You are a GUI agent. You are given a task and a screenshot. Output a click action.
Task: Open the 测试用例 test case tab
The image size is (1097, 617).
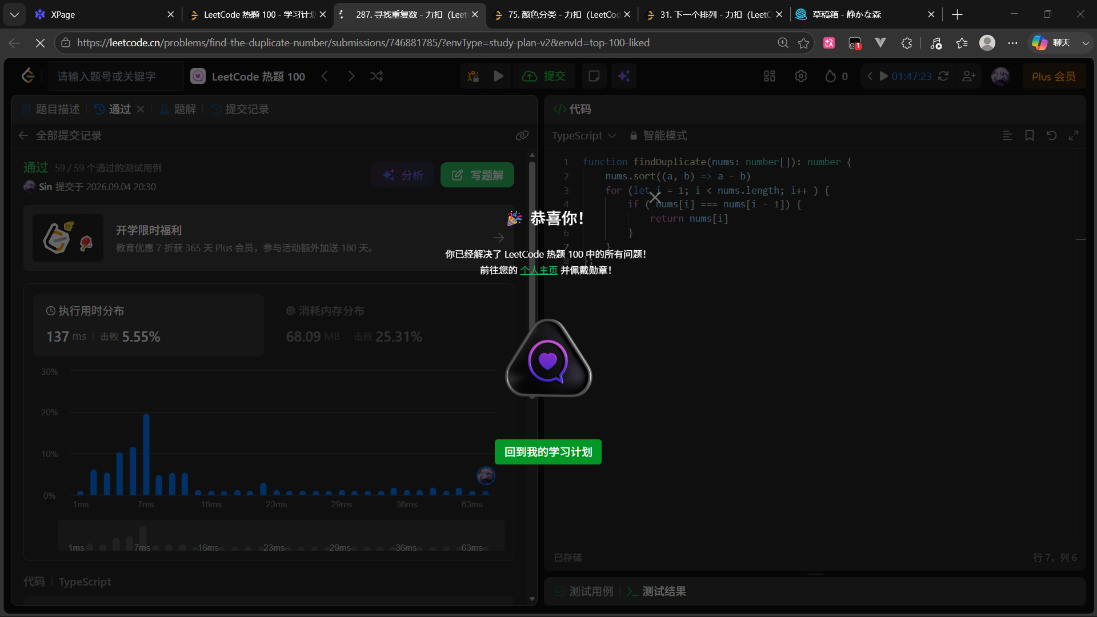pyautogui.click(x=584, y=591)
